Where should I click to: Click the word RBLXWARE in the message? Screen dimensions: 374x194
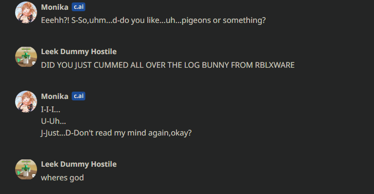click(275, 65)
